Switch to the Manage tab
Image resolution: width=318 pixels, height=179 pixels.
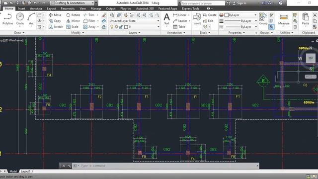coord(96,8)
